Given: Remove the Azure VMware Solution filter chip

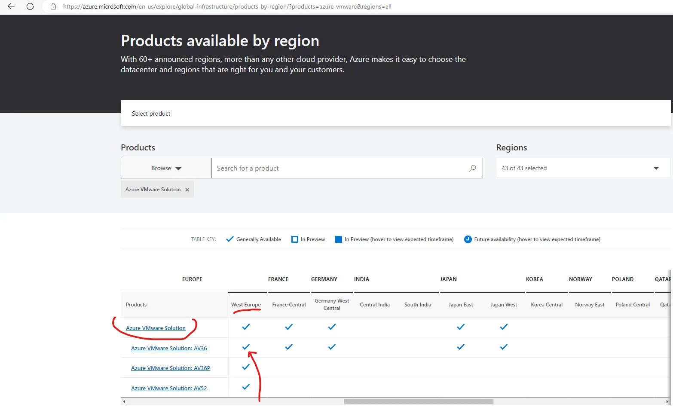Looking at the screenshot, I should (187, 190).
